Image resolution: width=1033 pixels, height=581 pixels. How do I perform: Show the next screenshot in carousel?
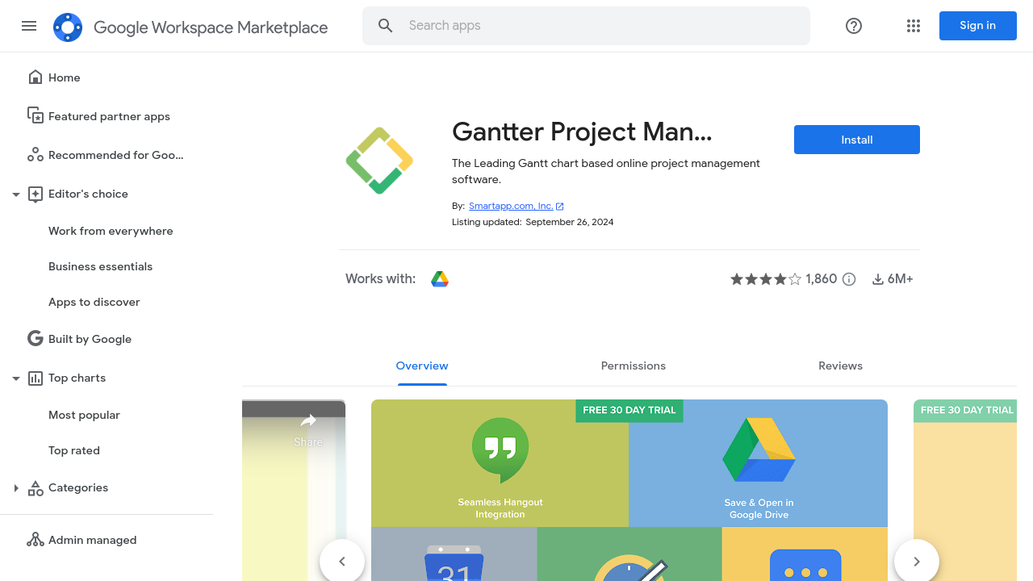click(917, 561)
